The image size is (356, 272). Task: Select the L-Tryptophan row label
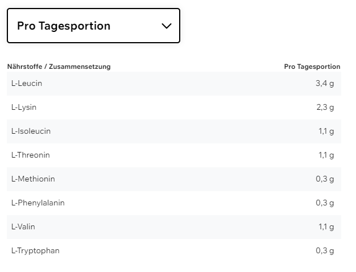pyautogui.click(x=35, y=251)
